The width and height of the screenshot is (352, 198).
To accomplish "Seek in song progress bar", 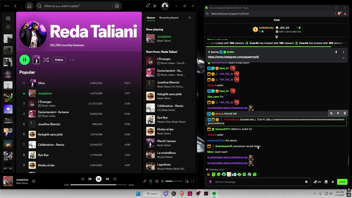I will tap(98, 185).
